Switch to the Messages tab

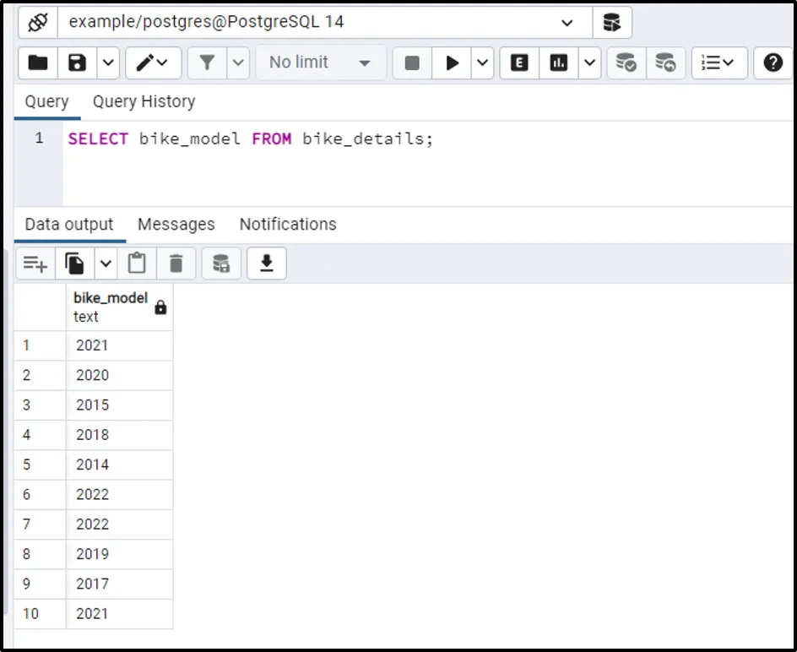pos(176,224)
